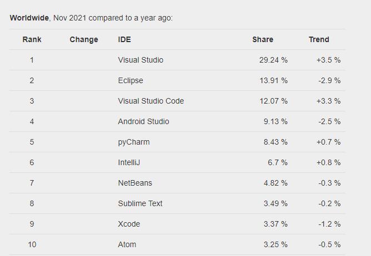Click the Android Studio entry
Viewport: 371px width, 256px height.
tap(143, 121)
